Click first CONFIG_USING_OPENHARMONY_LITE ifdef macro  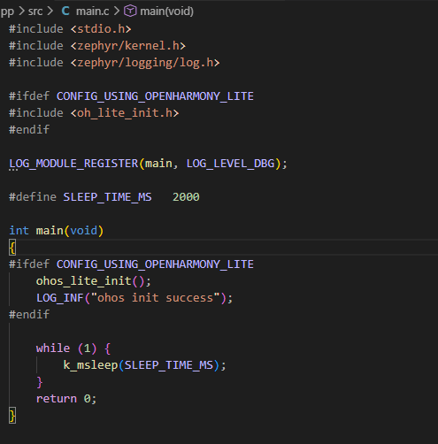coord(155,96)
